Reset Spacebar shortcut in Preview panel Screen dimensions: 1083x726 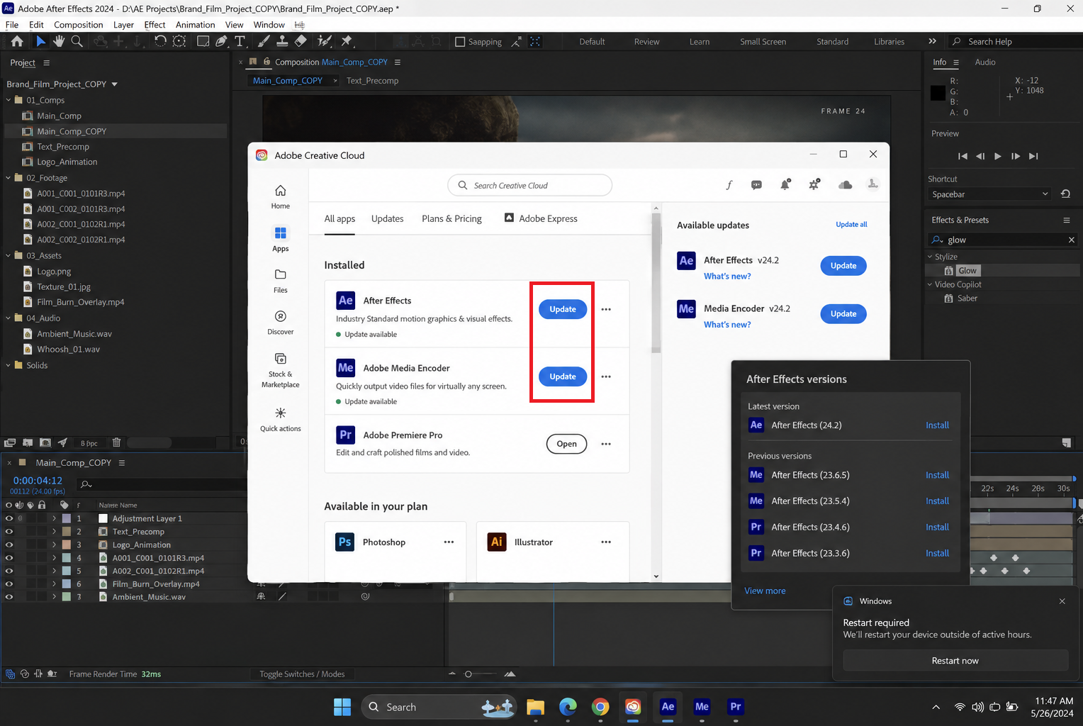(1065, 194)
